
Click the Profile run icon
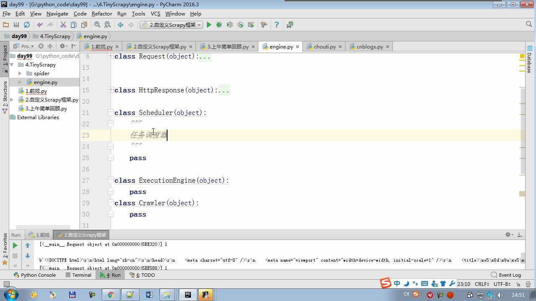click(240, 25)
